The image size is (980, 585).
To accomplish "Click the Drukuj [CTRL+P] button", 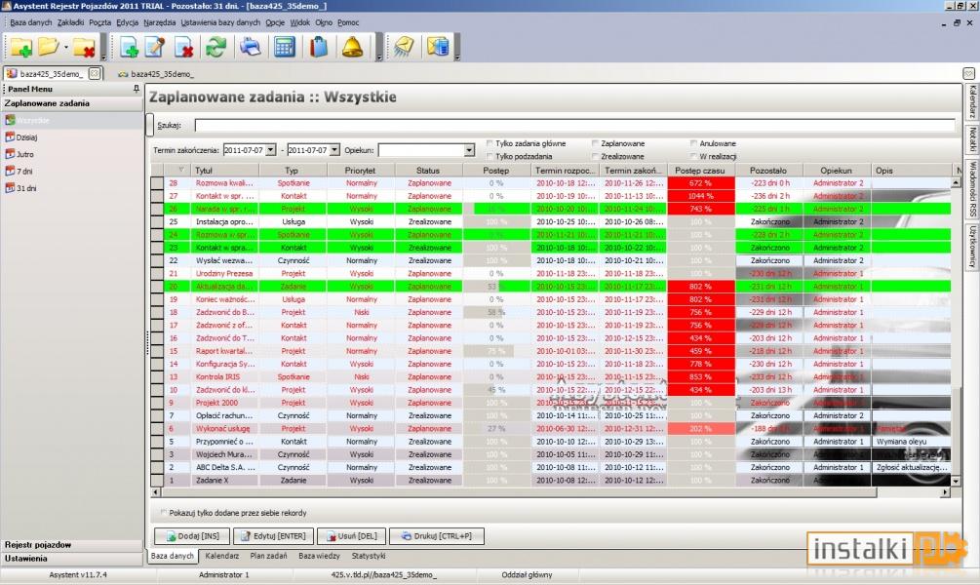I will point(436,536).
